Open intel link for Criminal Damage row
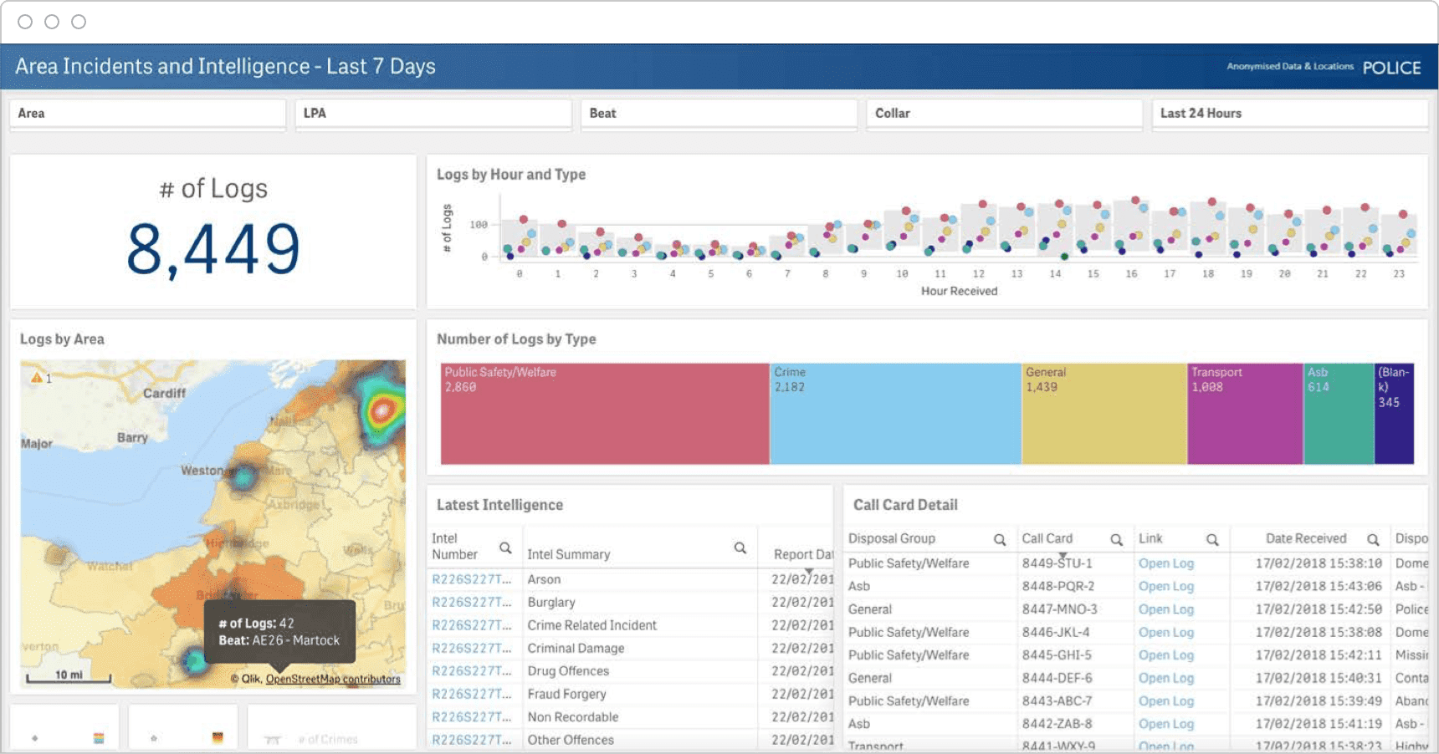Viewport: 1439px width, 754px height. pyautogui.click(x=471, y=648)
